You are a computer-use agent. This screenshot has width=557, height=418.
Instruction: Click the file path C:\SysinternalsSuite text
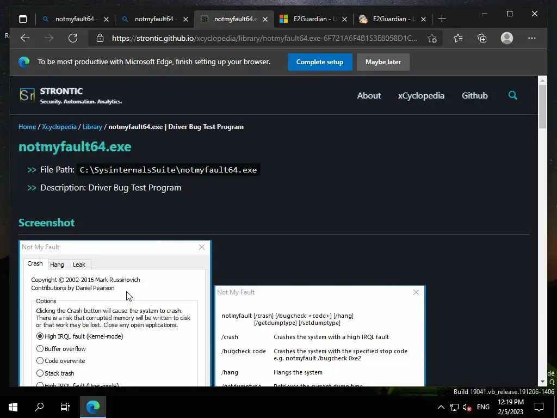coord(168,170)
